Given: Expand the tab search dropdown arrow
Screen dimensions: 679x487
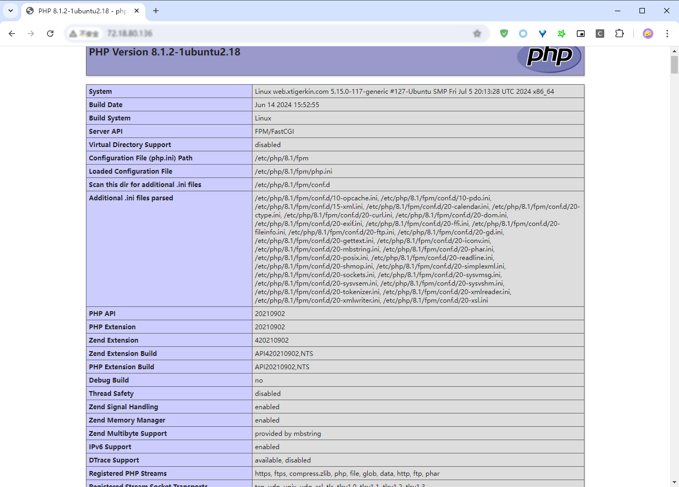Looking at the screenshot, I should [x=11, y=11].
